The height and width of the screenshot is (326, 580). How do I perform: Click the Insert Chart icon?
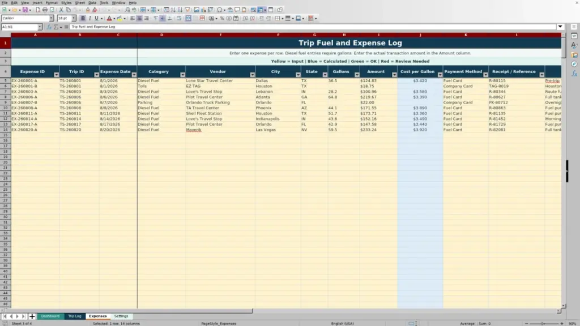[203, 10]
